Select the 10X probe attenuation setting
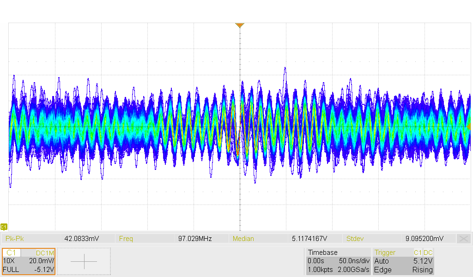473x277 pixels. coord(8,261)
